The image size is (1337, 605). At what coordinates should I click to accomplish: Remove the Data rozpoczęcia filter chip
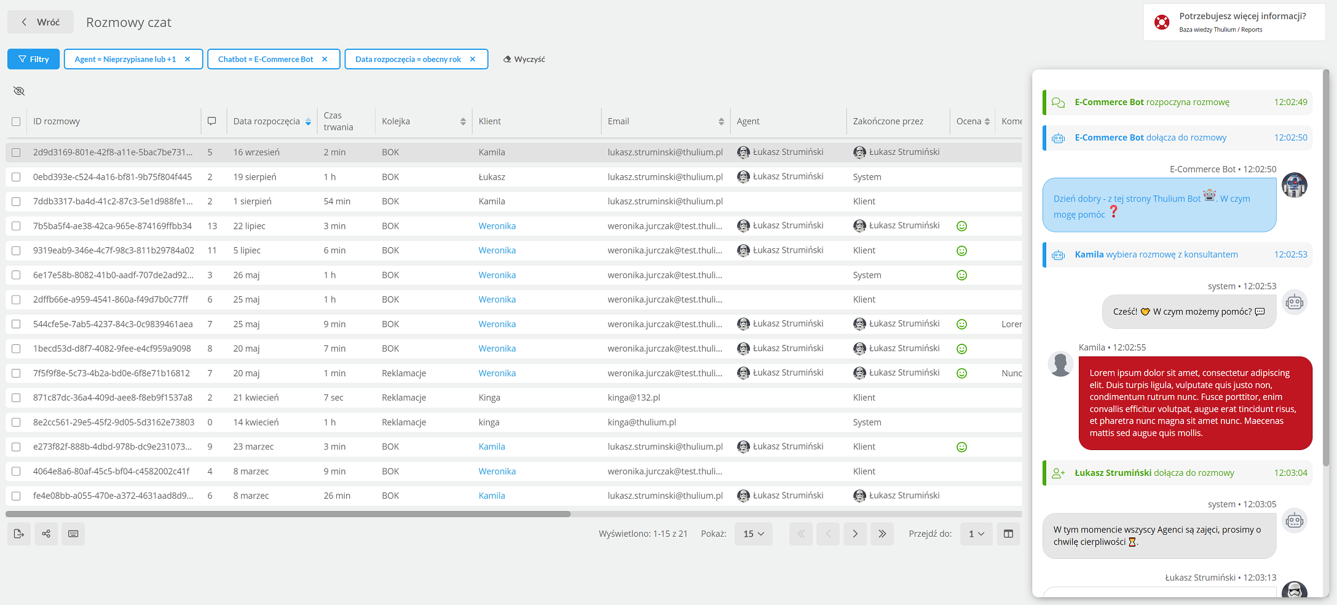point(473,59)
